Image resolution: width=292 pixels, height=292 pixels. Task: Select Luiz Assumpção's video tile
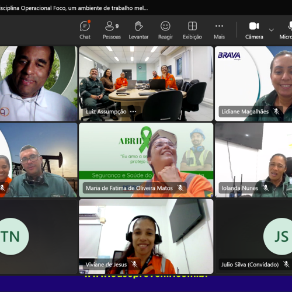tap(146, 84)
